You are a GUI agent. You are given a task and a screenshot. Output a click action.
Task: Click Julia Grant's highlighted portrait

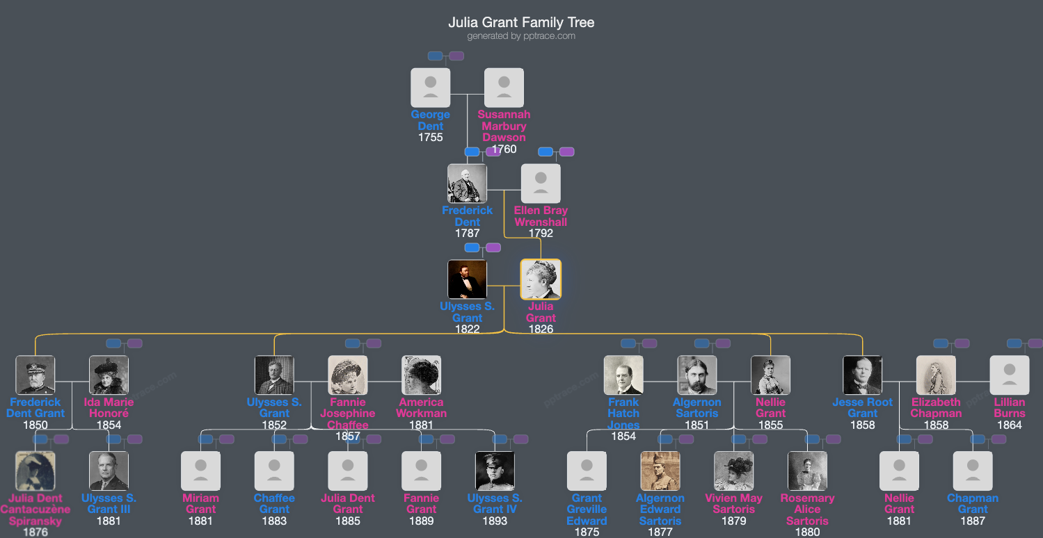(x=541, y=278)
